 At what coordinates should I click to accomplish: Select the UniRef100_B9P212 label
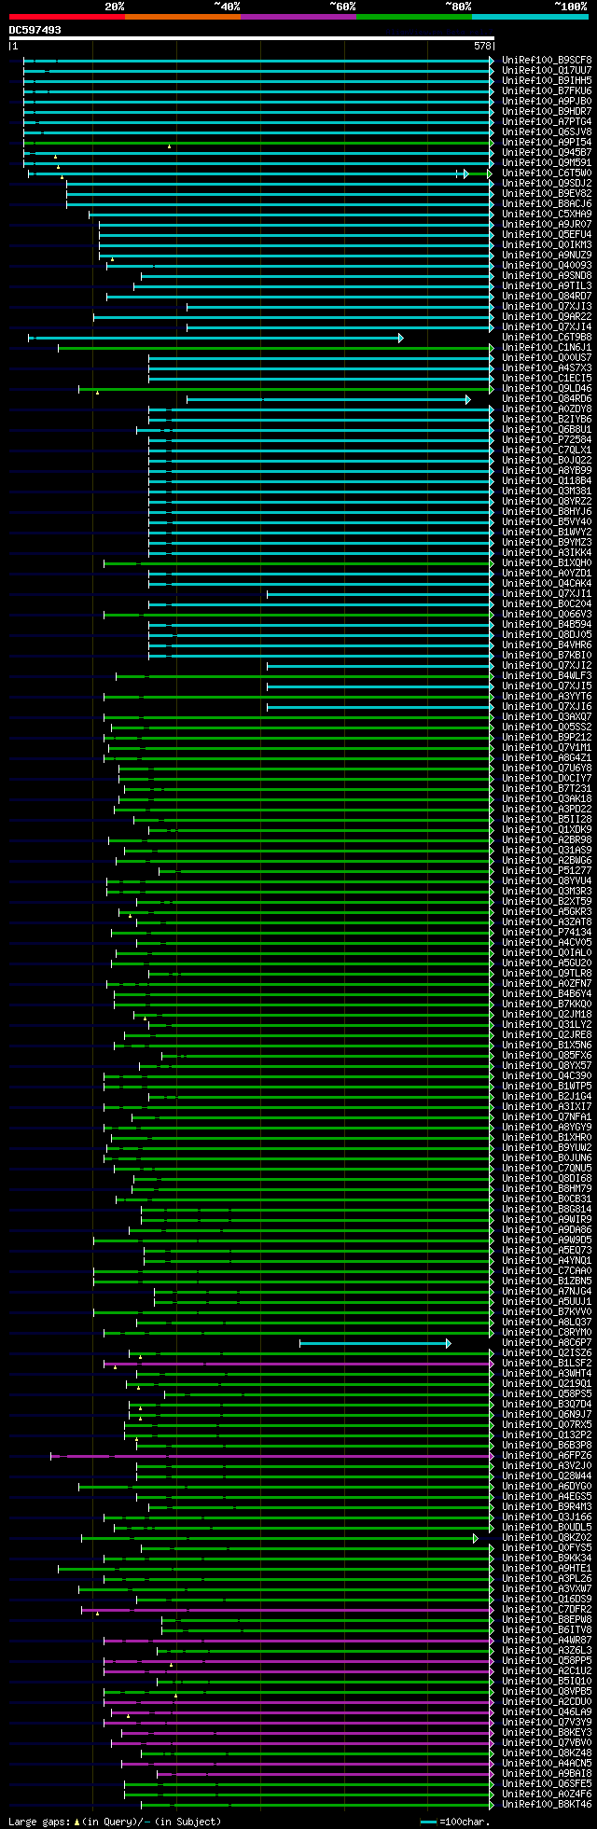547,738
